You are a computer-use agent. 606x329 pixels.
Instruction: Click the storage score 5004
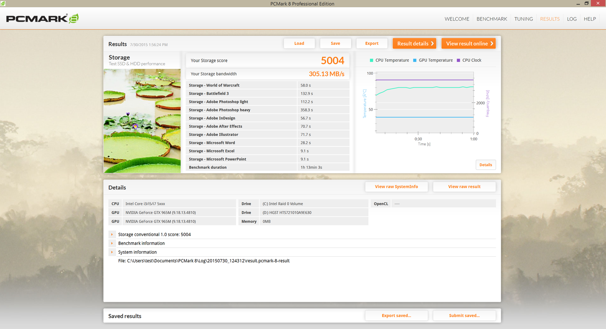click(333, 61)
